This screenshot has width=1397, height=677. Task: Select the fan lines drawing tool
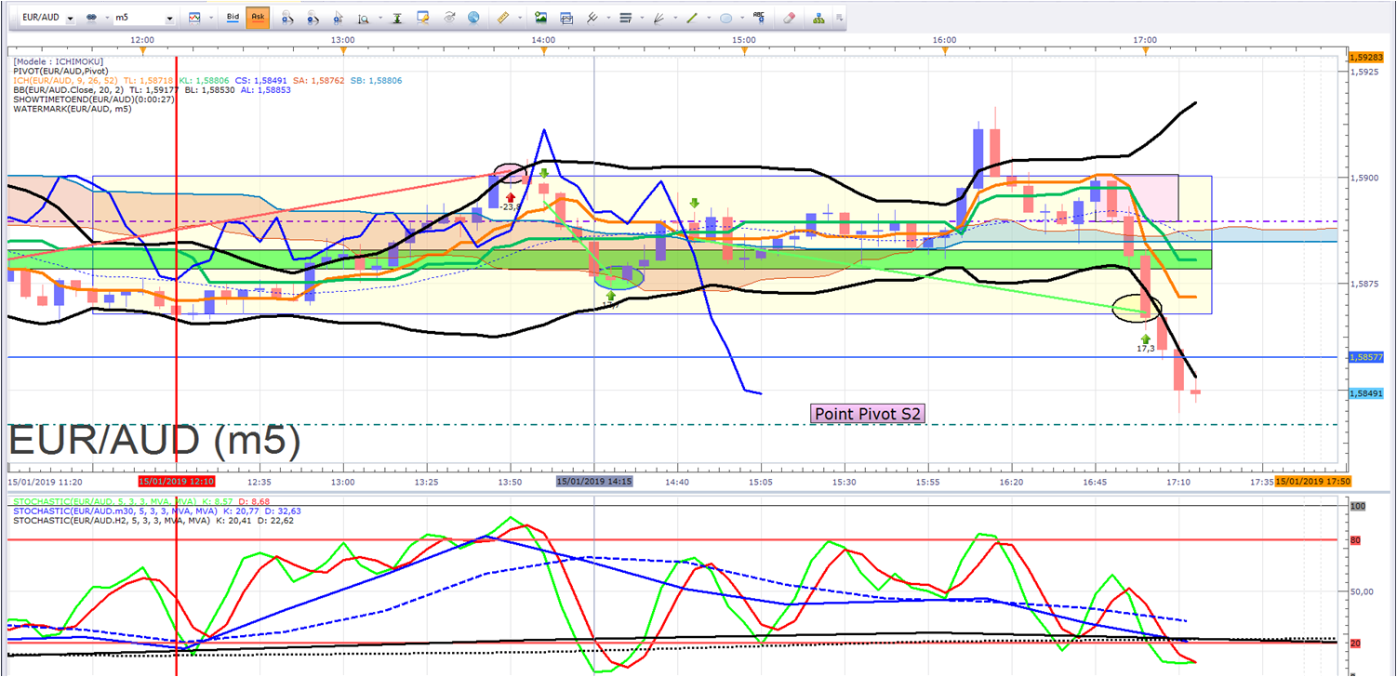pos(659,18)
